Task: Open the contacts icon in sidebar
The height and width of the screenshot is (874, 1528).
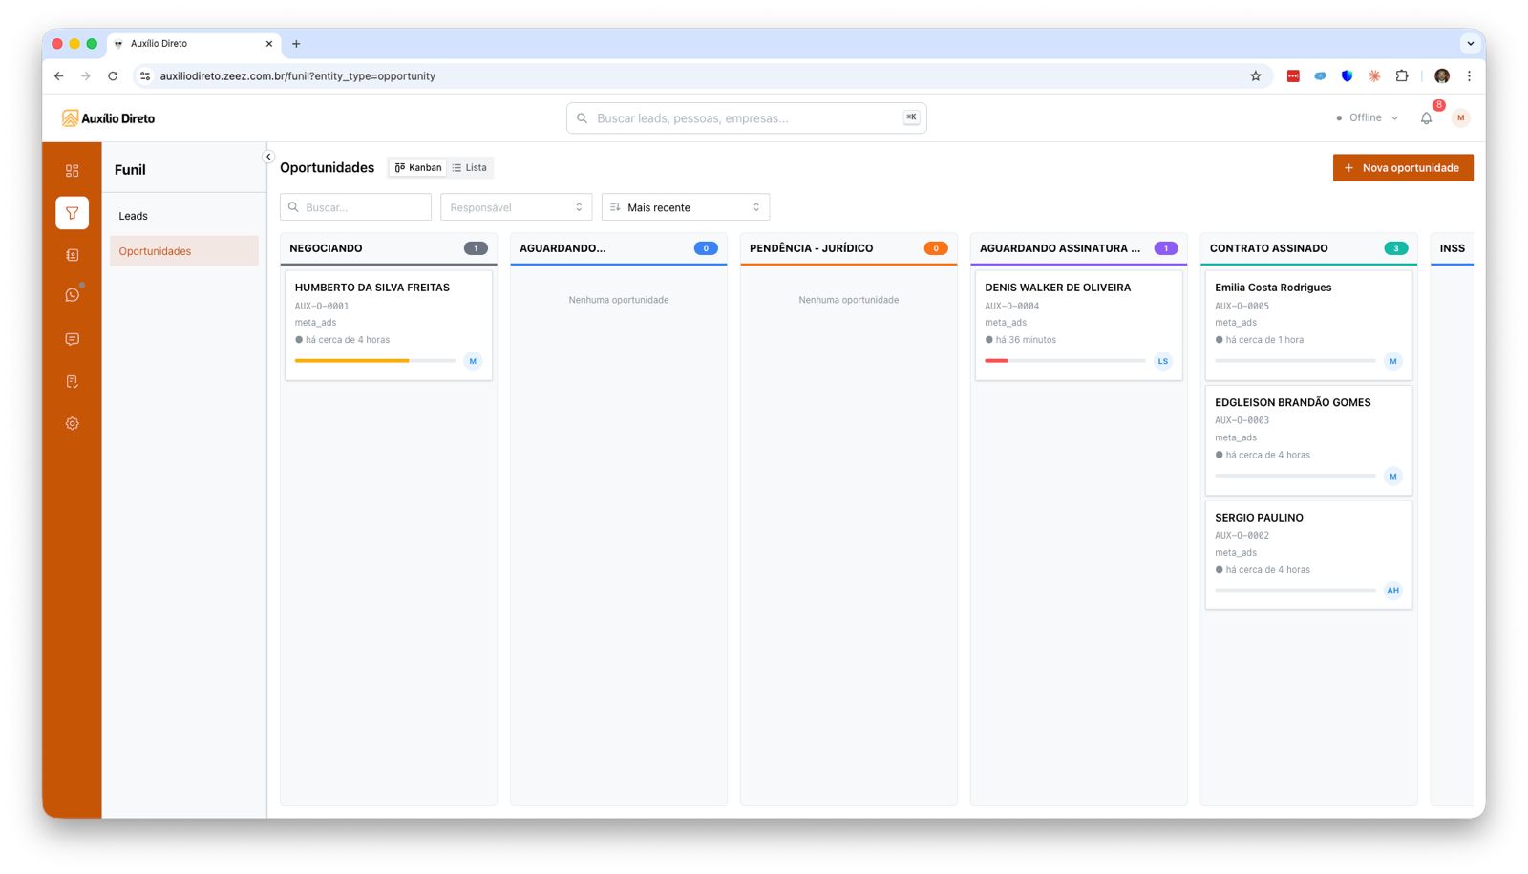Action: click(72, 255)
